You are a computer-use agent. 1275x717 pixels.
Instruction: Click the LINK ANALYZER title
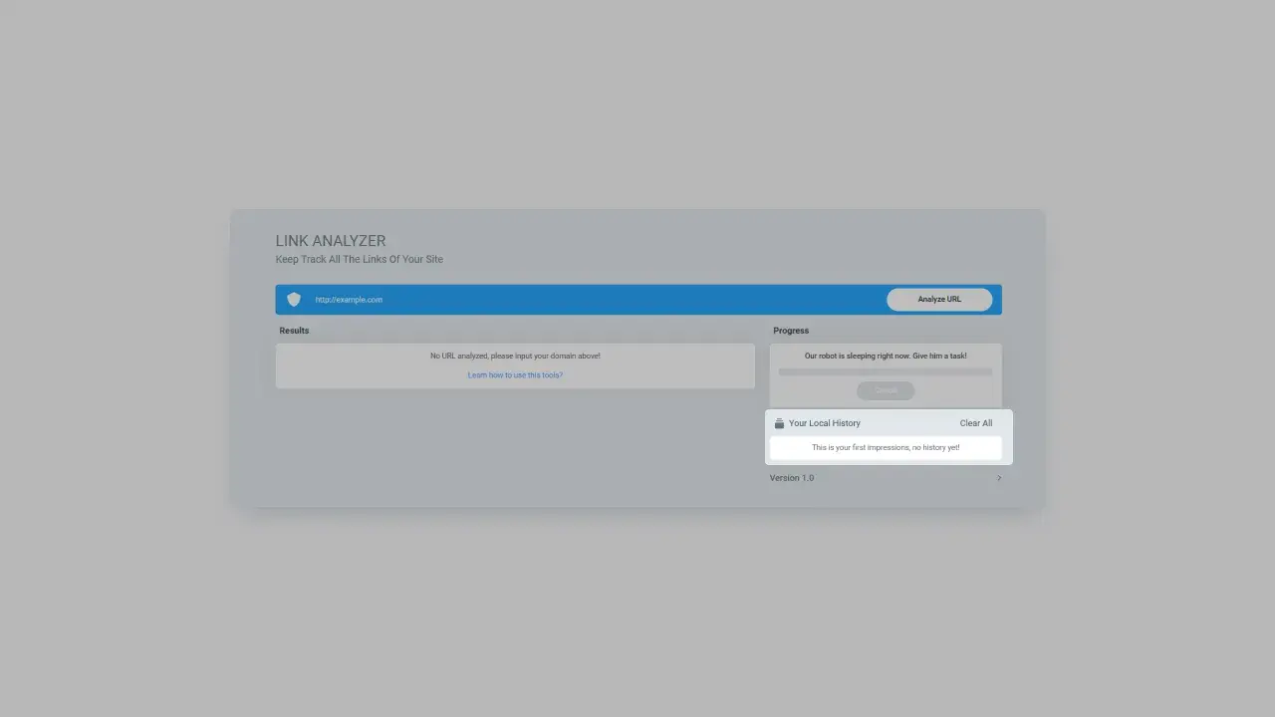(330, 240)
